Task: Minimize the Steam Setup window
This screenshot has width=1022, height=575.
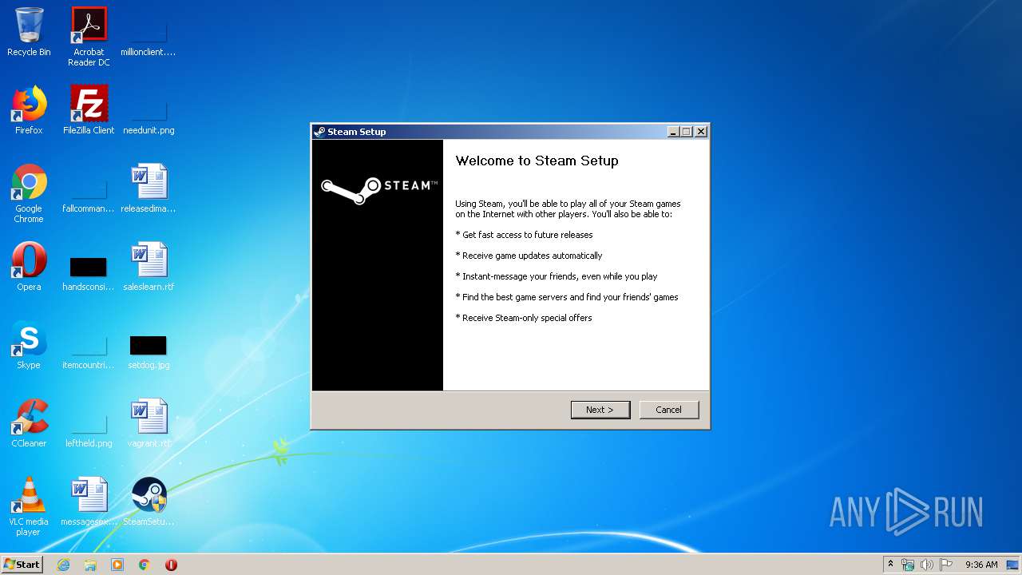Action: (673, 132)
